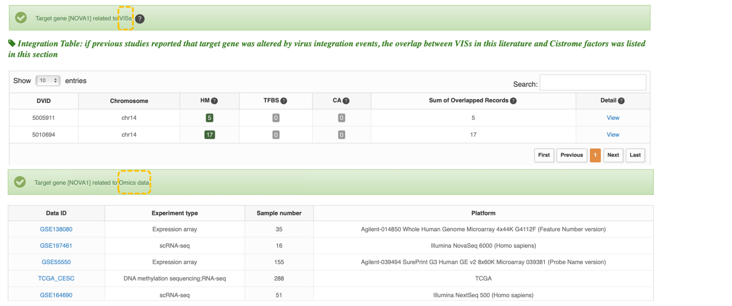Click the TFBS column help icon

[x=284, y=101]
